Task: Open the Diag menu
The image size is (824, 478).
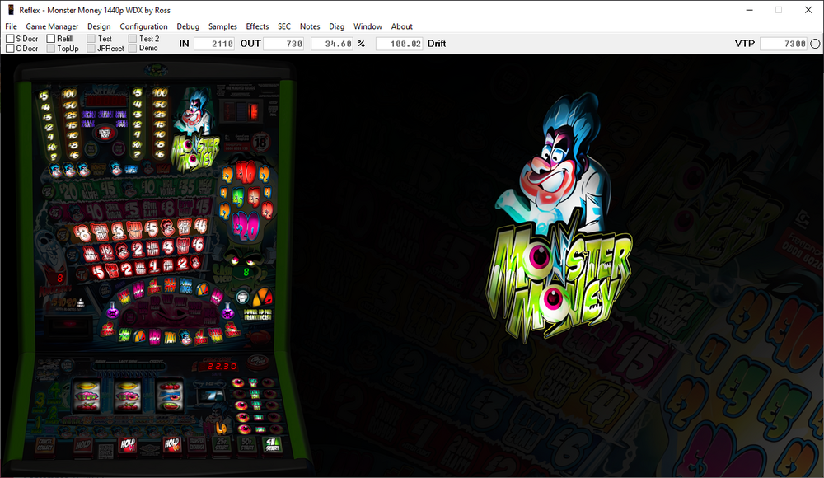Action: coord(336,26)
